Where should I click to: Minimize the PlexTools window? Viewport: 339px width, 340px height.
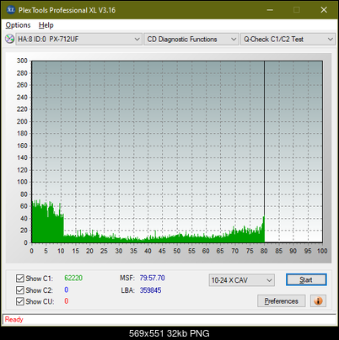click(270, 10)
